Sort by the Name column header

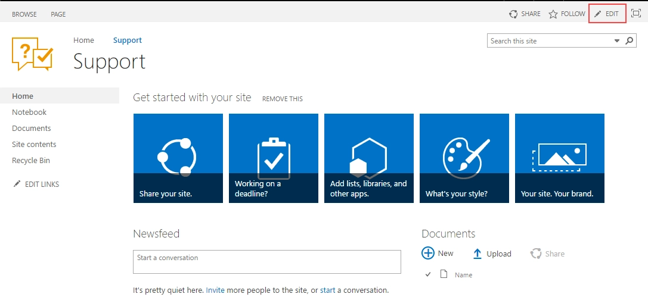pyautogui.click(x=464, y=275)
